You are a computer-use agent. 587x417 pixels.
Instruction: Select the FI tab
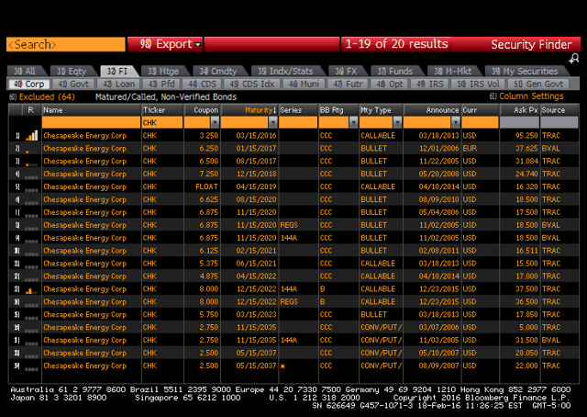(x=117, y=71)
